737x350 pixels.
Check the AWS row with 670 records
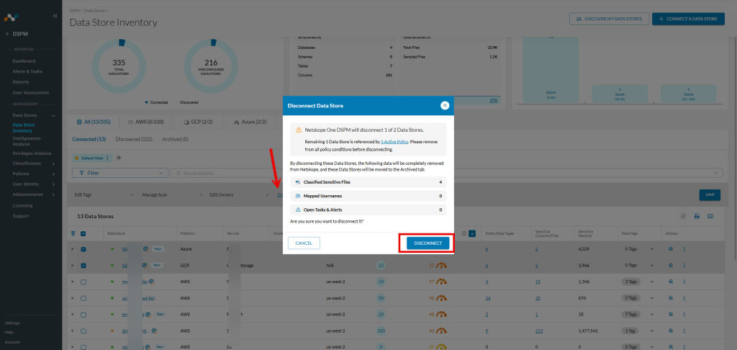click(x=83, y=298)
